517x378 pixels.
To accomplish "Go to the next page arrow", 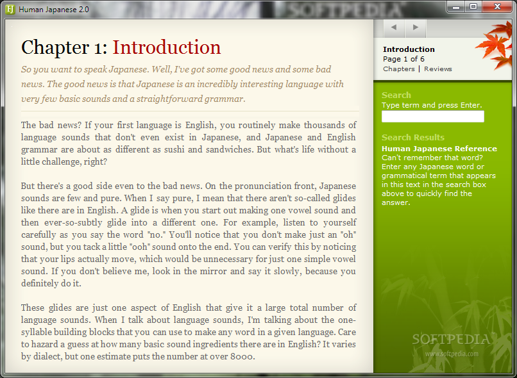I will [416, 28].
